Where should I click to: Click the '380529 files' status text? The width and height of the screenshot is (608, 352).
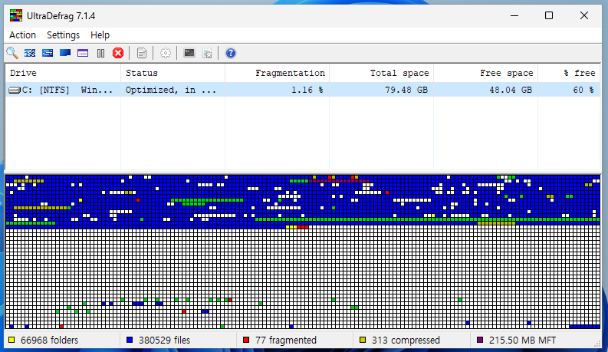point(164,340)
